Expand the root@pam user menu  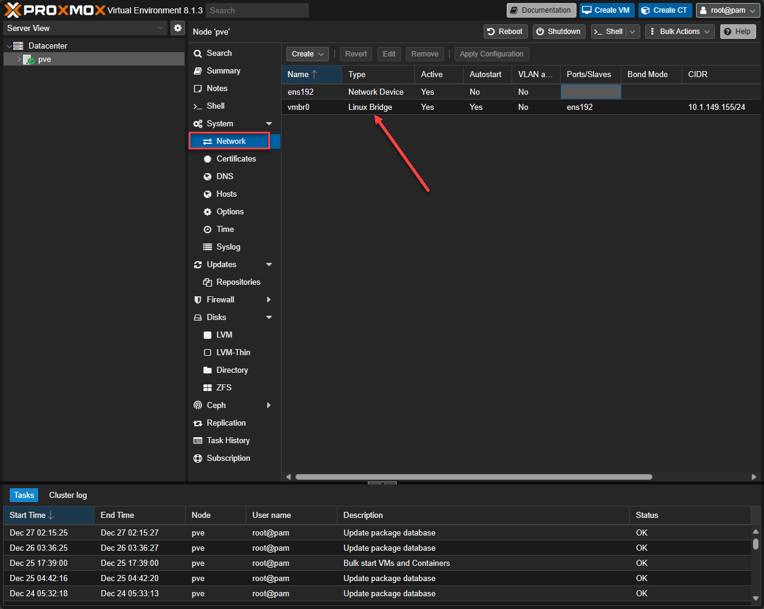point(728,10)
